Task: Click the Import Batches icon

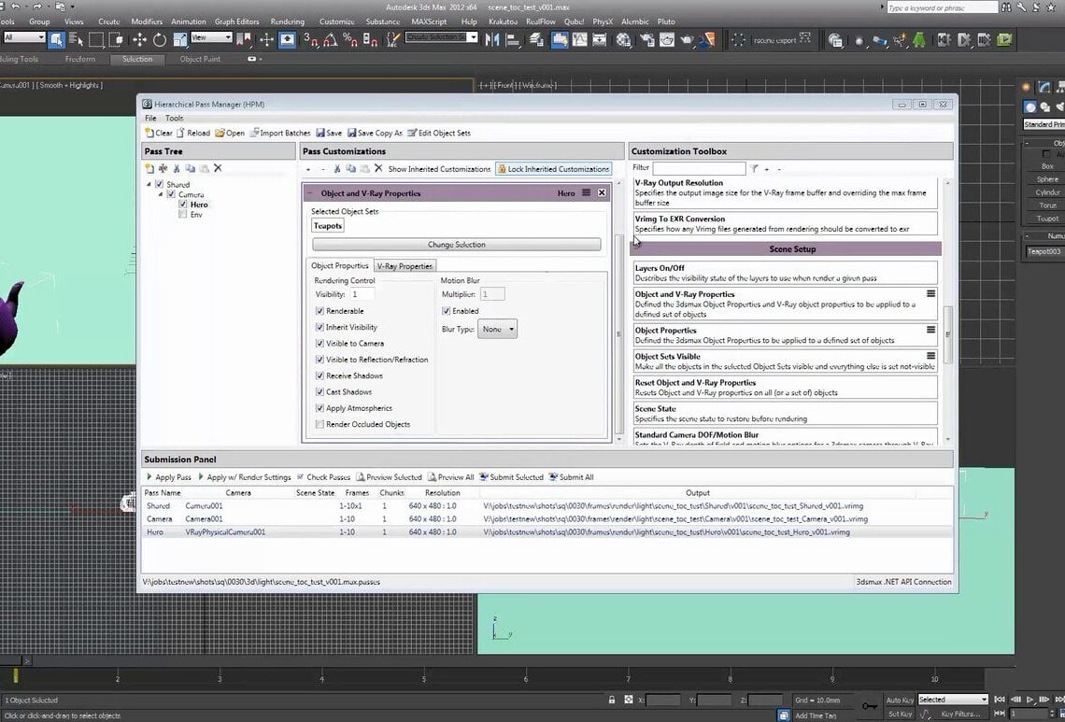Action: (x=255, y=132)
